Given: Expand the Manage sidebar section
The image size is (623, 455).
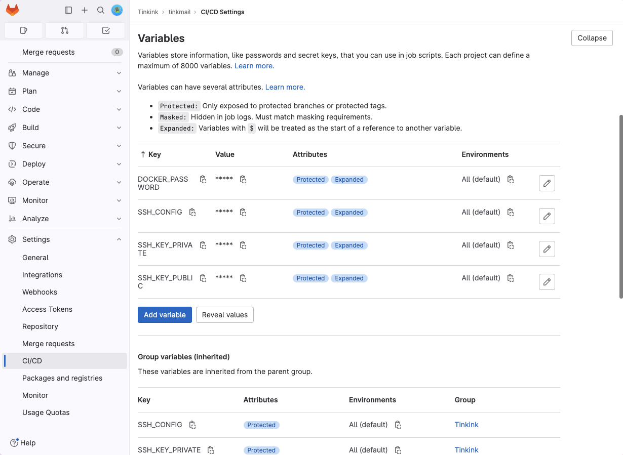Looking at the screenshot, I should 65,73.
